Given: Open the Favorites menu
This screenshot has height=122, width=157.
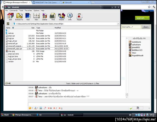Looking at the screenshot, I should coord(28,10).
